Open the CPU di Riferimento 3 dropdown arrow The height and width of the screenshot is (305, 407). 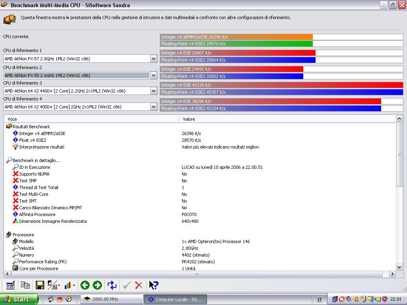154,91
